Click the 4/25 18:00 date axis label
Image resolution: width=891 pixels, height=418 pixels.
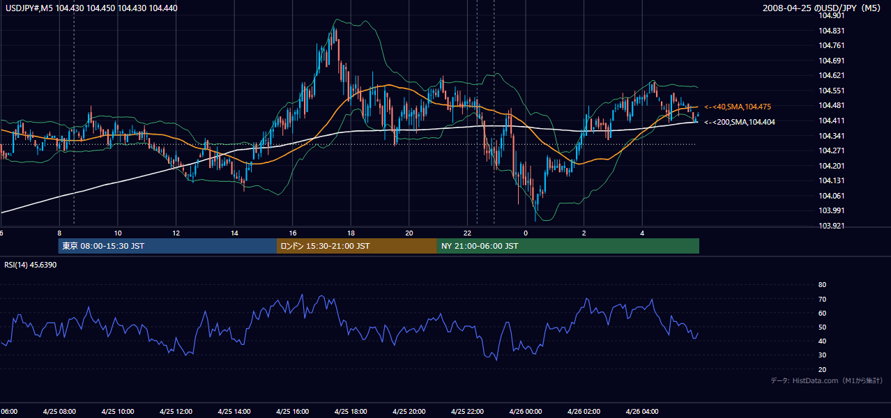351,412
